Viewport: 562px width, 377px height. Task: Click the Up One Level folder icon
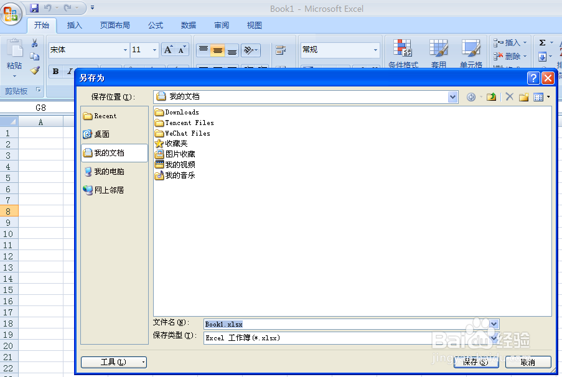(492, 97)
